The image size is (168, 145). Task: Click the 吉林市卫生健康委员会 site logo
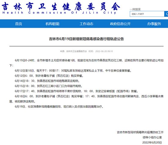click(61, 6)
